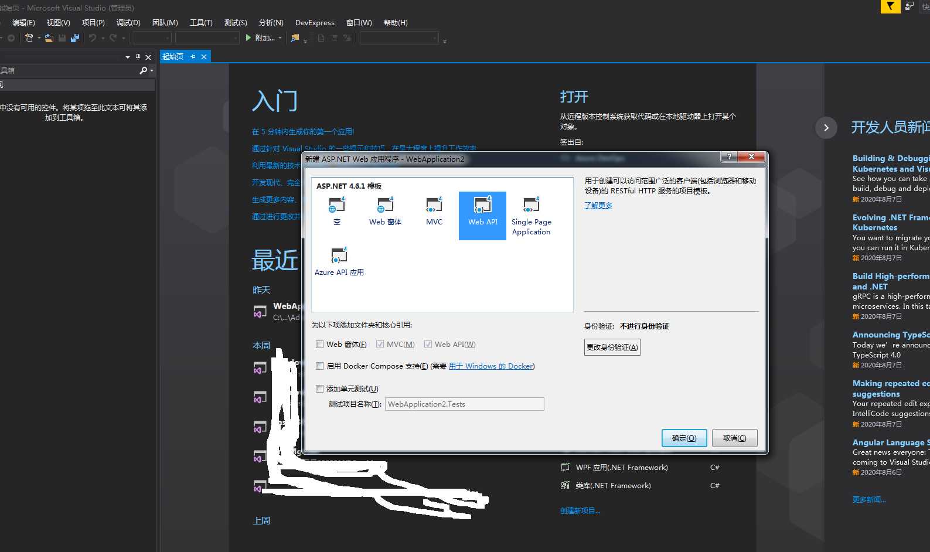Click the dialog help question mark button
This screenshot has width=930, height=552.
coord(728,156)
